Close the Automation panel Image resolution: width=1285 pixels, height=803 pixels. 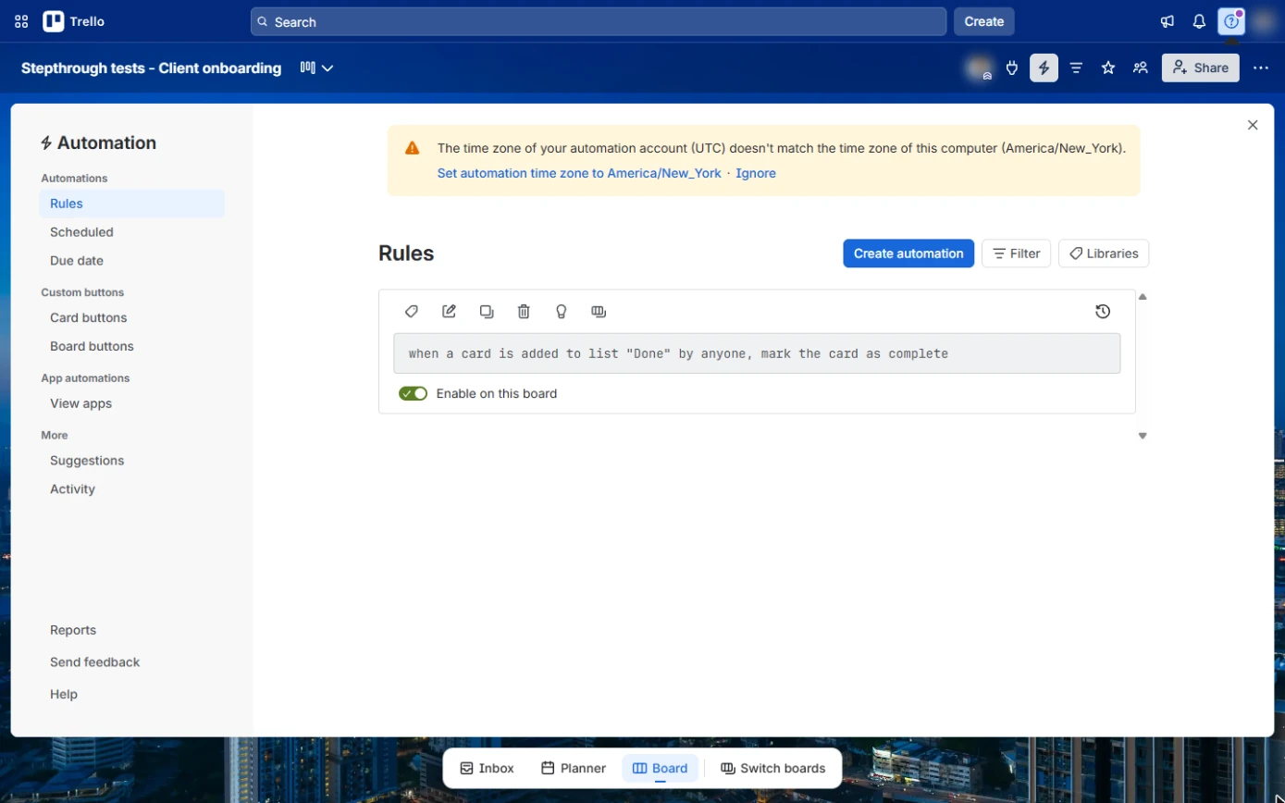[x=1253, y=125]
